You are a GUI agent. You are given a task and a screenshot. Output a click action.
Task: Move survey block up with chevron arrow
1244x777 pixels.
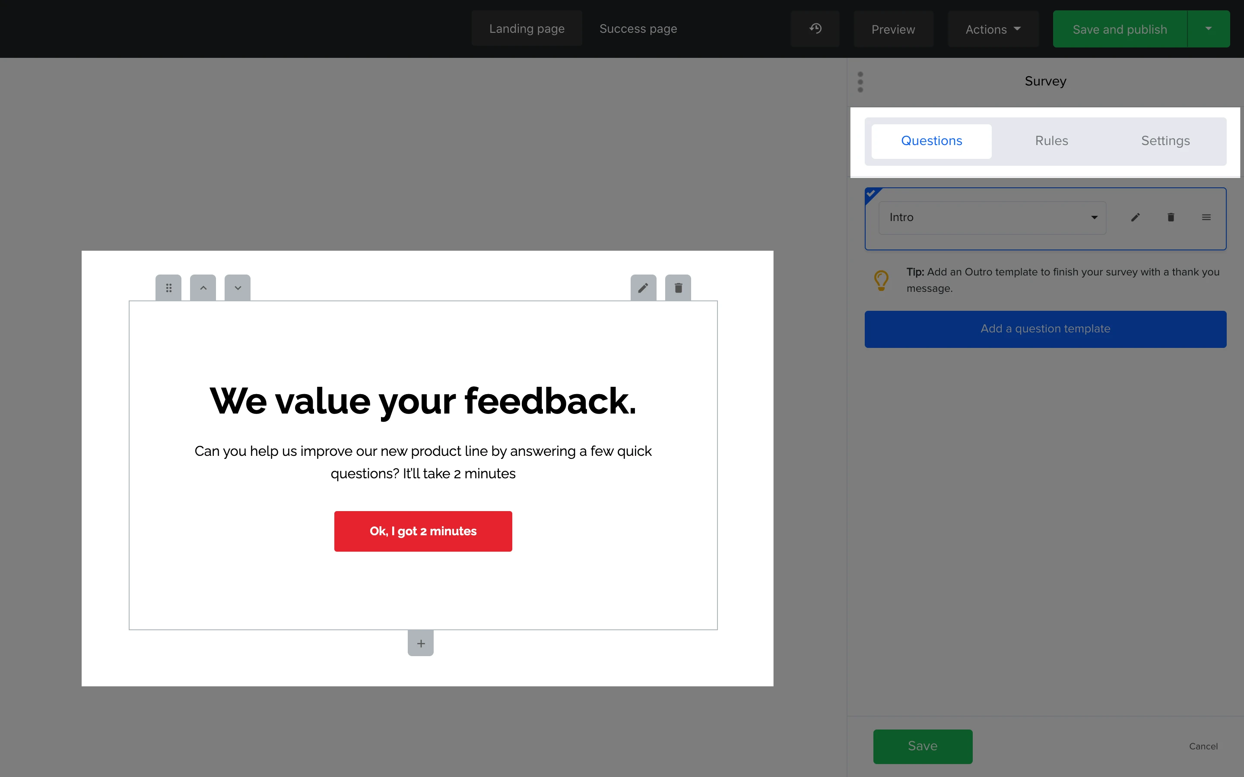click(x=203, y=288)
